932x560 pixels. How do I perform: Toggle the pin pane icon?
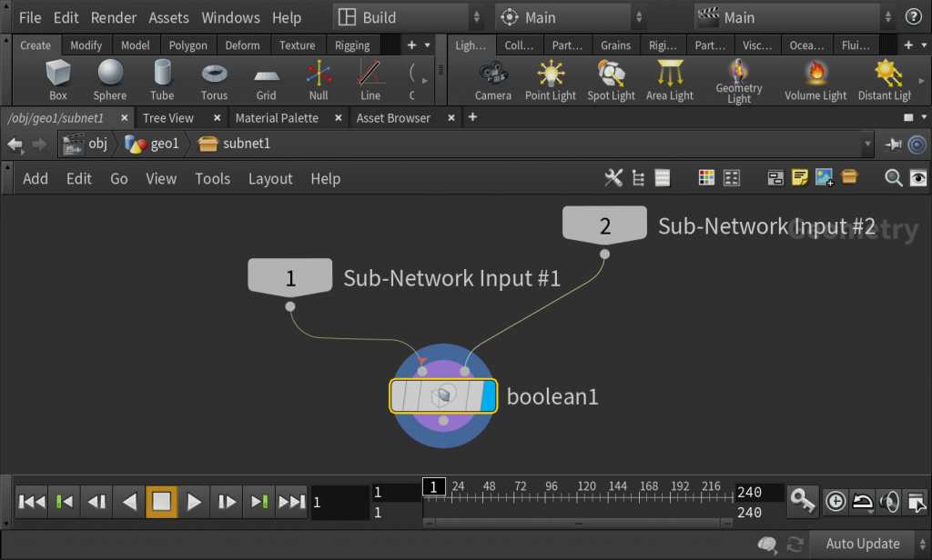pos(893,144)
